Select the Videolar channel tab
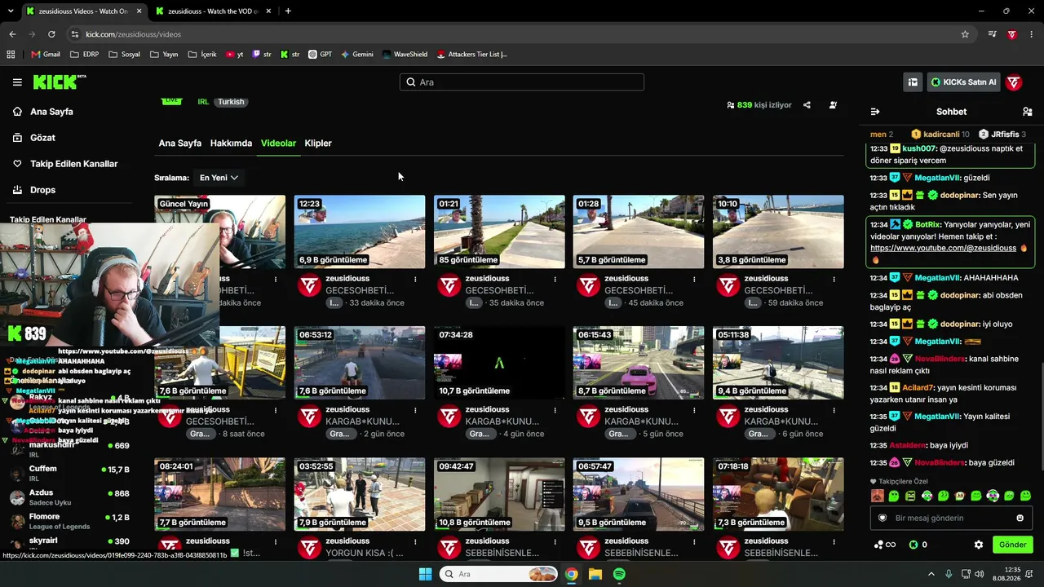Image resolution: width=1044 pixels, height=587 pixels. click(x=278, y=143)
